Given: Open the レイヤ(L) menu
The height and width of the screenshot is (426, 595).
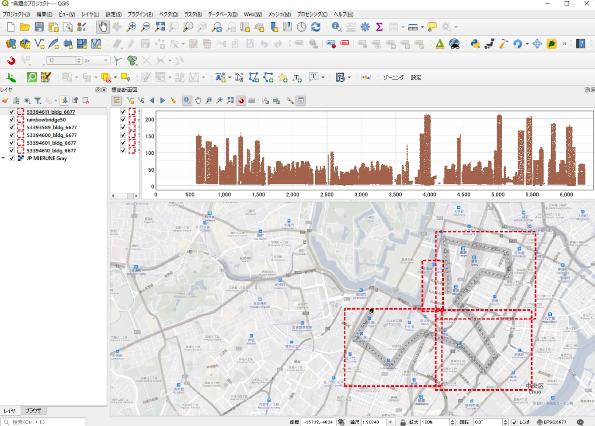Looking at the screenshot, I should pyautogui.click(x=90, y=14).
